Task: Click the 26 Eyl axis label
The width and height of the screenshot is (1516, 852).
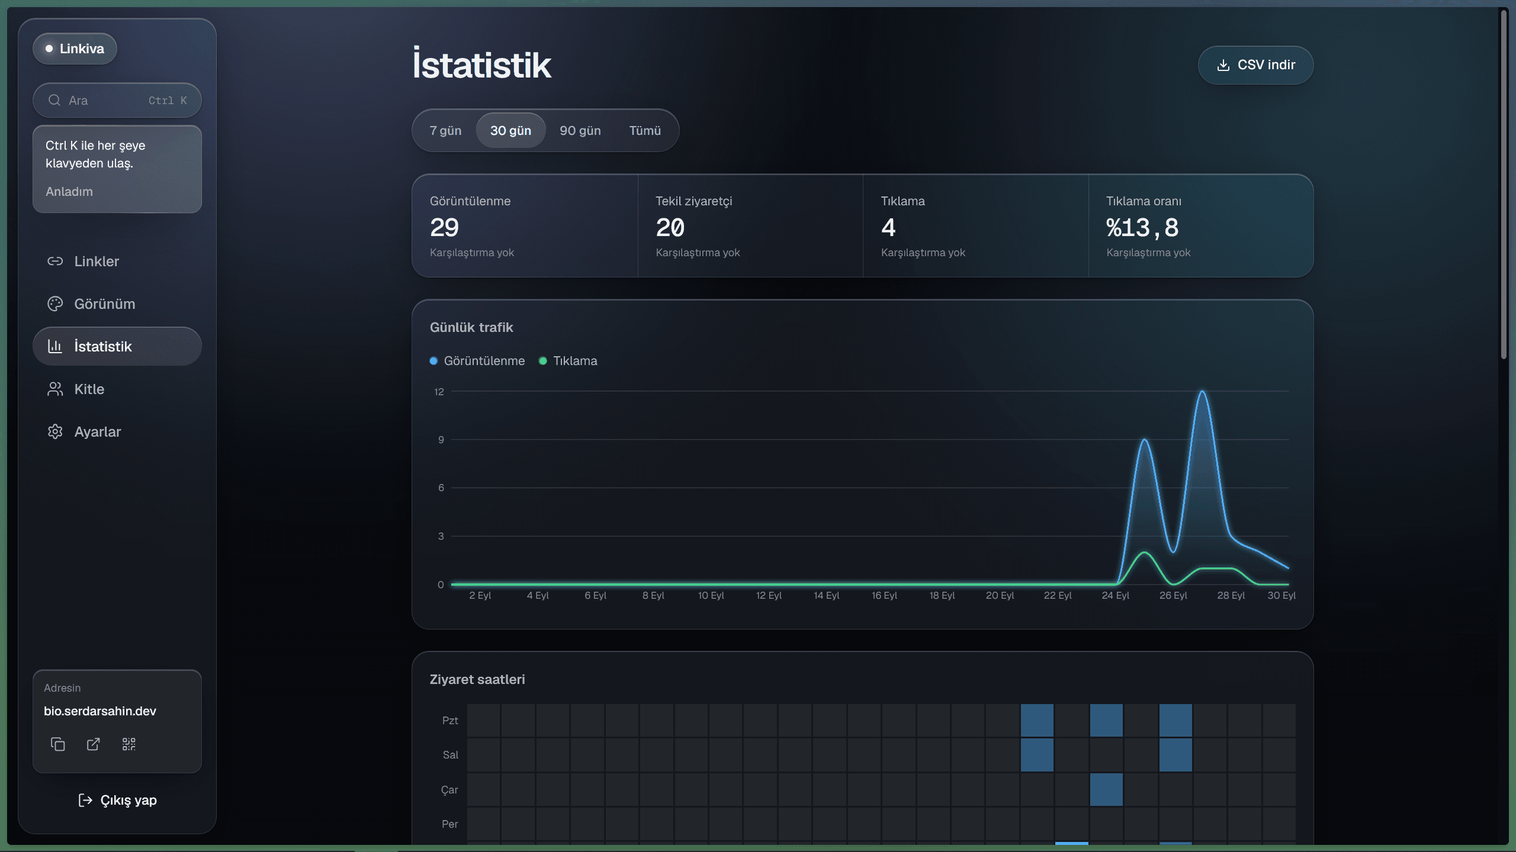Action: tap(1173, 595)
